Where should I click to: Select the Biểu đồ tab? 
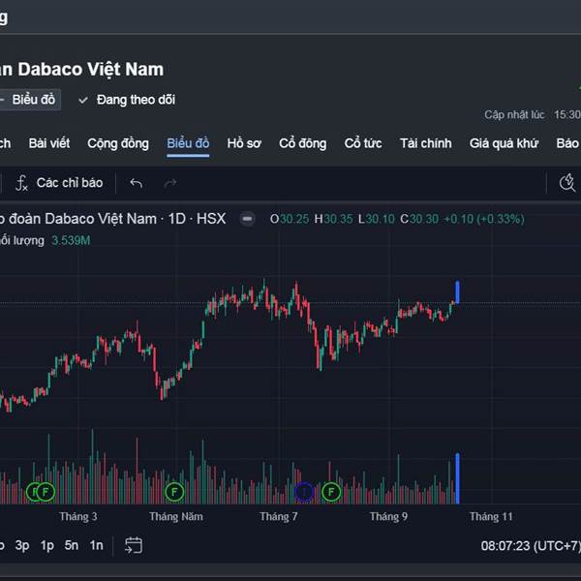click(x=188, y=143)
